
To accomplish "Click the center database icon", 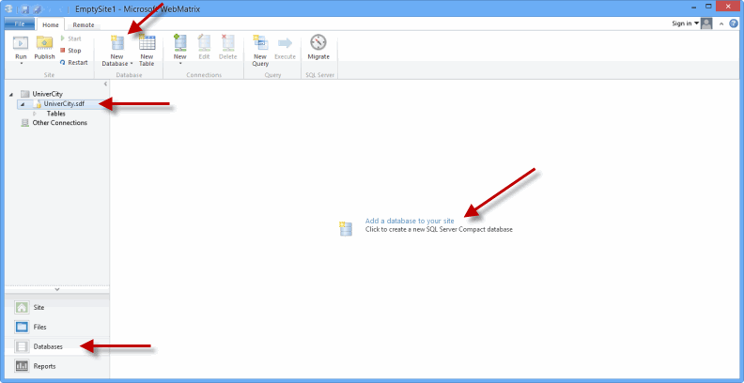I will (346, 229).
